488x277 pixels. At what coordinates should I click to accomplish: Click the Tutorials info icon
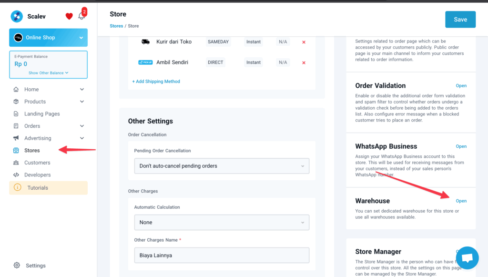coord(18,188)
